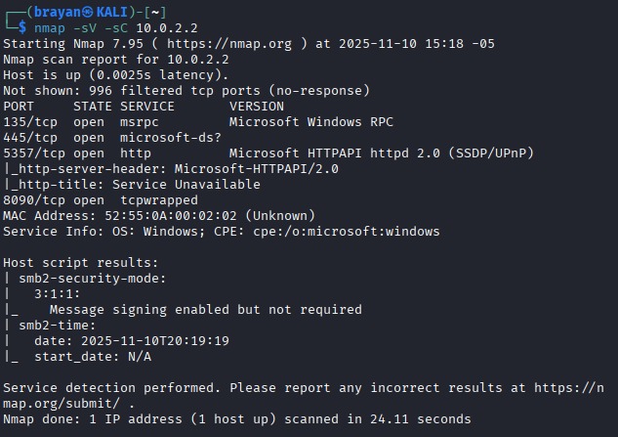Image resolution: width=618 pixels, height=437 pixels.
Task: Click the dollar sign prompt symbol
Action: (x=22, y=28)
